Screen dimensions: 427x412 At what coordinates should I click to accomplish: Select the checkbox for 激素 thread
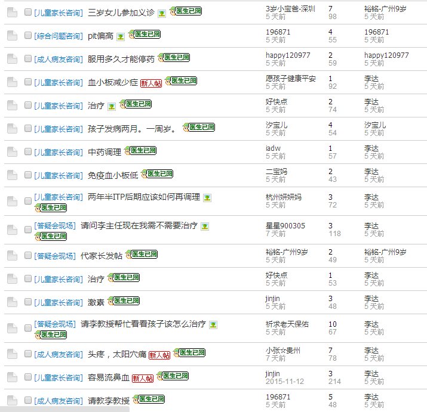[28, 302]
